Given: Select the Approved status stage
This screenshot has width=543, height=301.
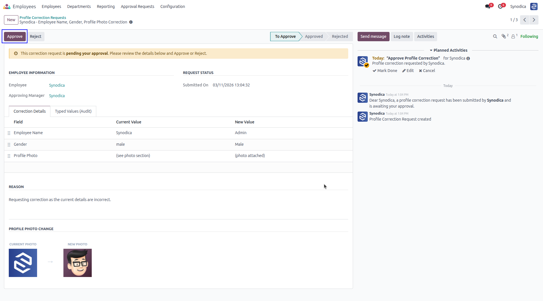Looking at the screenshot, I should click(314, 36).
